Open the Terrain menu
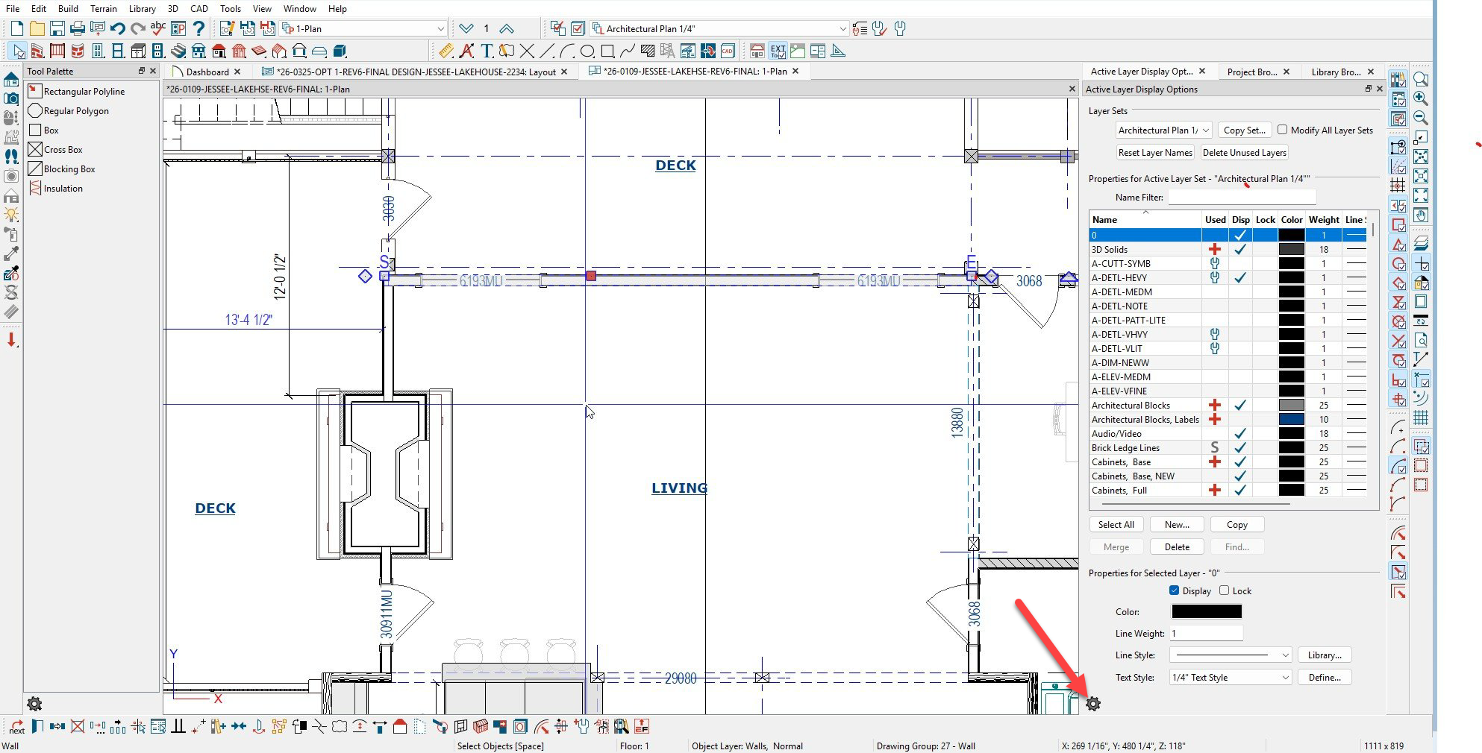The height and width of the screenshot is (753, 1482). pos(104,9)
